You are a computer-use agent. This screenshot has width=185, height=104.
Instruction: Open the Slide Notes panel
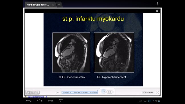[x=148, y=92]
